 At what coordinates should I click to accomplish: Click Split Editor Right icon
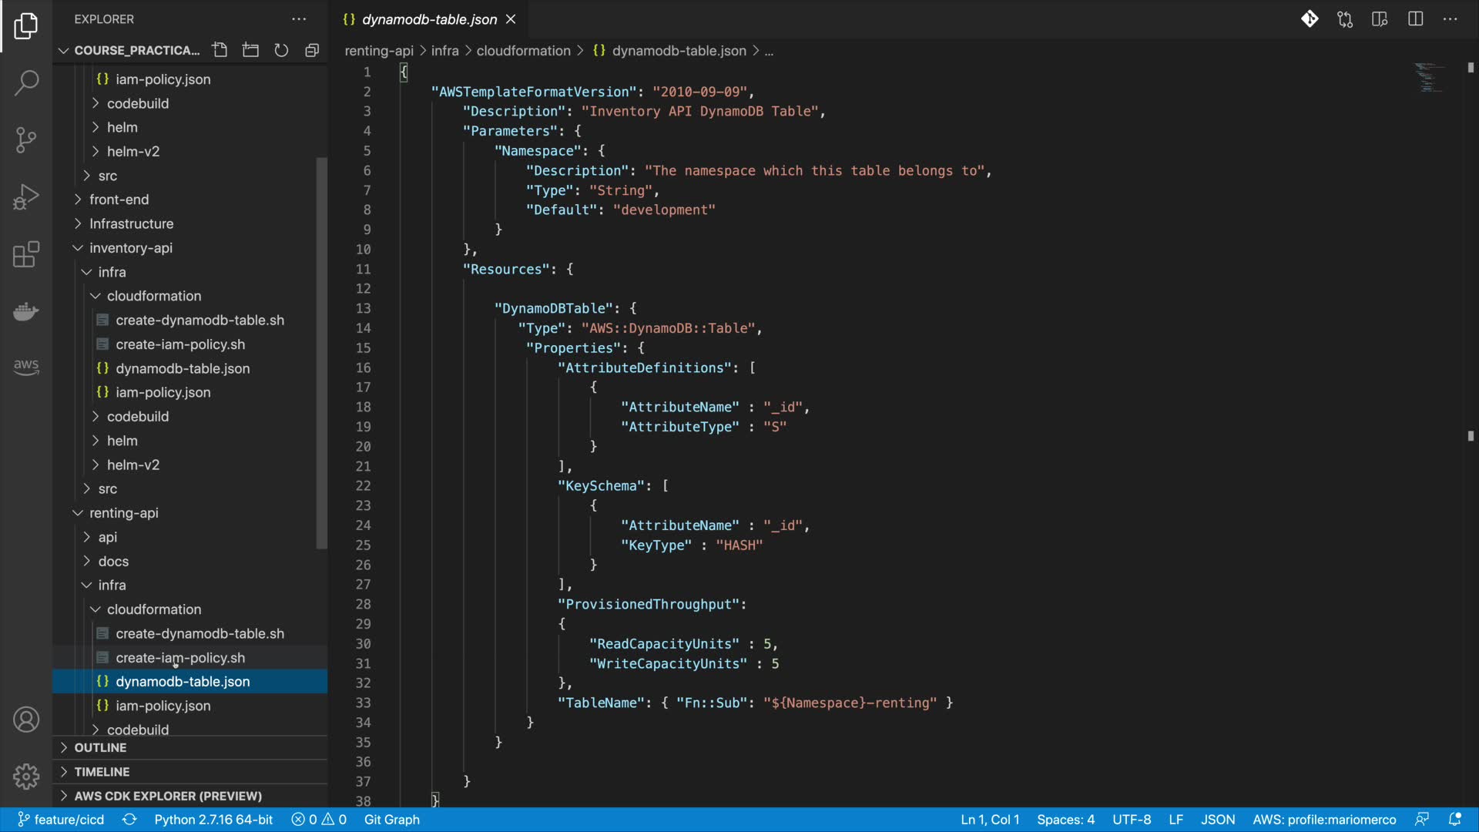tap(1415, 19)
